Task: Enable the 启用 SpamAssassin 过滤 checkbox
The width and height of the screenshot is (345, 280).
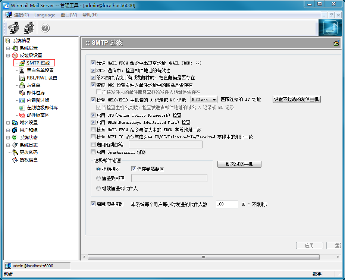Action: tap(93, 152)
